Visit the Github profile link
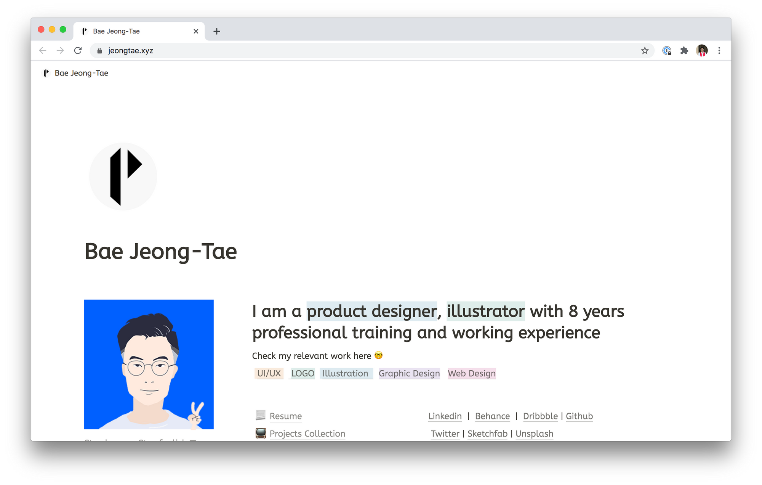 coord(579,416)
